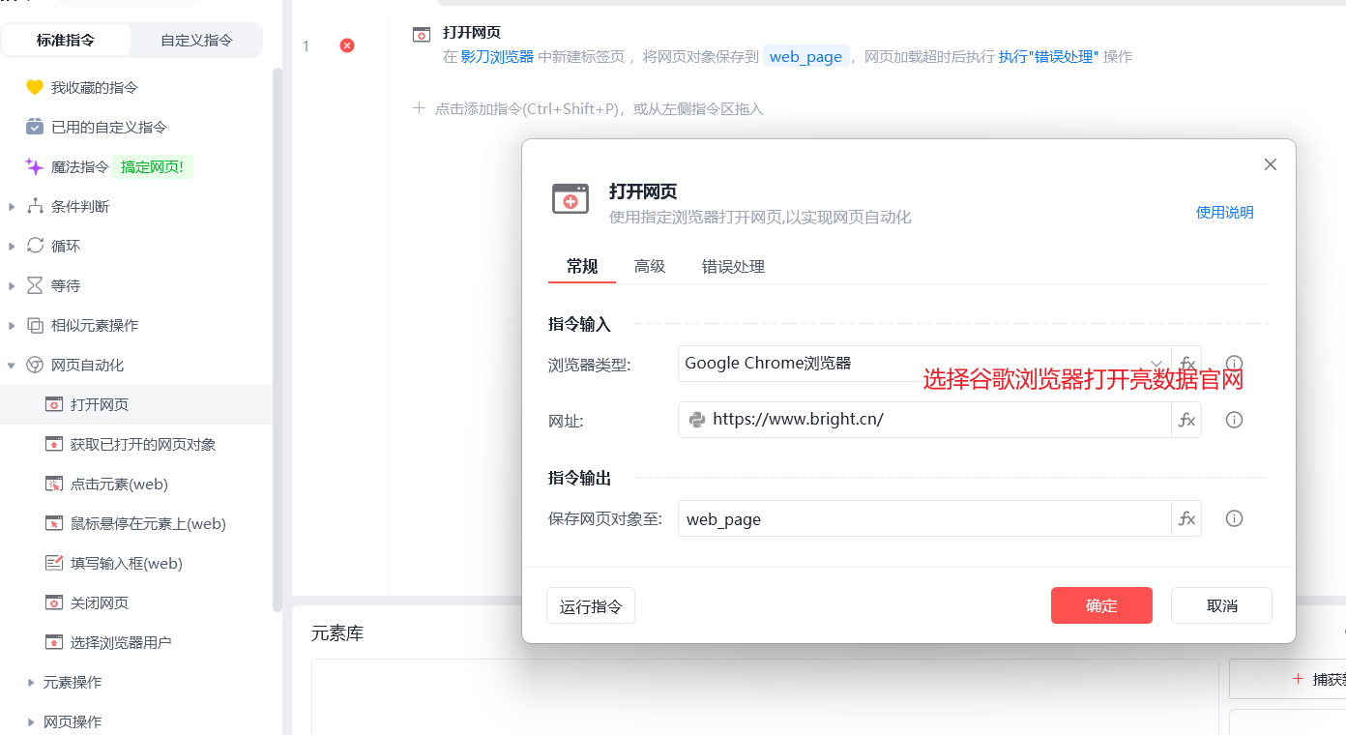Expand the 元素操作 subcategory
1346x735 pixels.
pyautogui.click(x=31, y=682)
